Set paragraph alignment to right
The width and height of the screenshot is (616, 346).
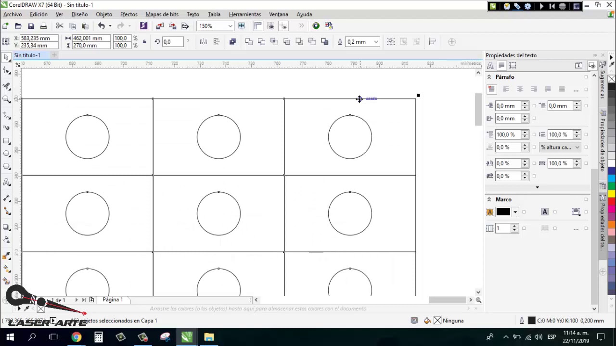tap(534, 89)
